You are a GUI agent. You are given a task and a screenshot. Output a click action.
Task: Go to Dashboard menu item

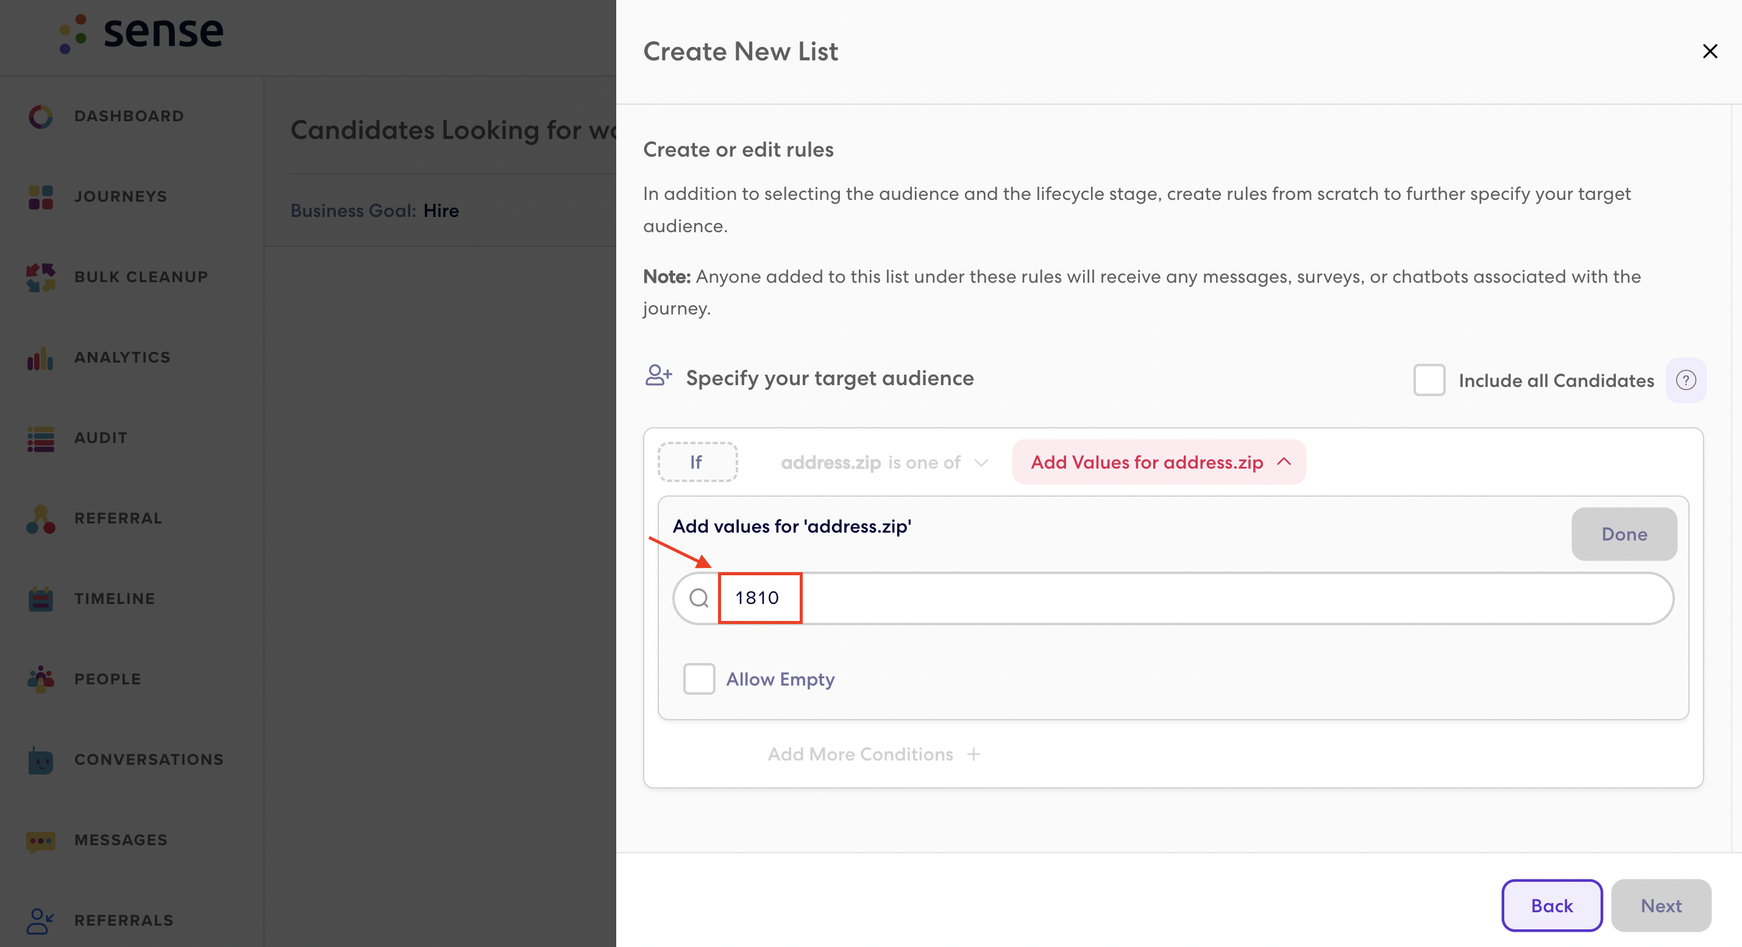coord(129,116)
